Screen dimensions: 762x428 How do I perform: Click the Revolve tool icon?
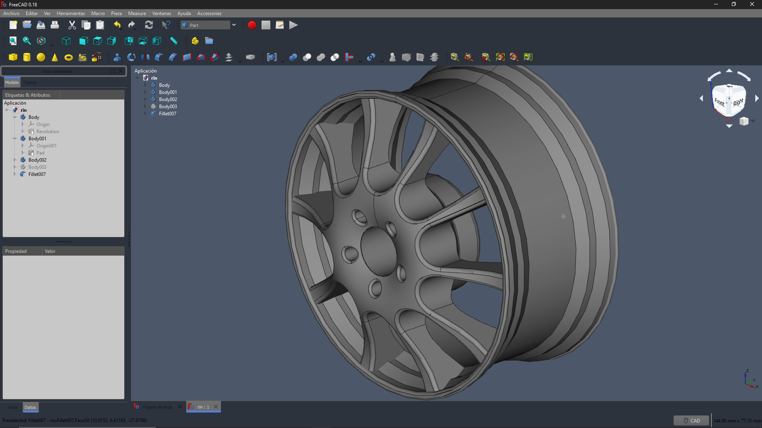point(131,57)
